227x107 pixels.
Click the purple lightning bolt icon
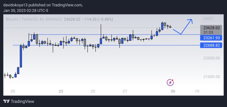tap(170, 82)
